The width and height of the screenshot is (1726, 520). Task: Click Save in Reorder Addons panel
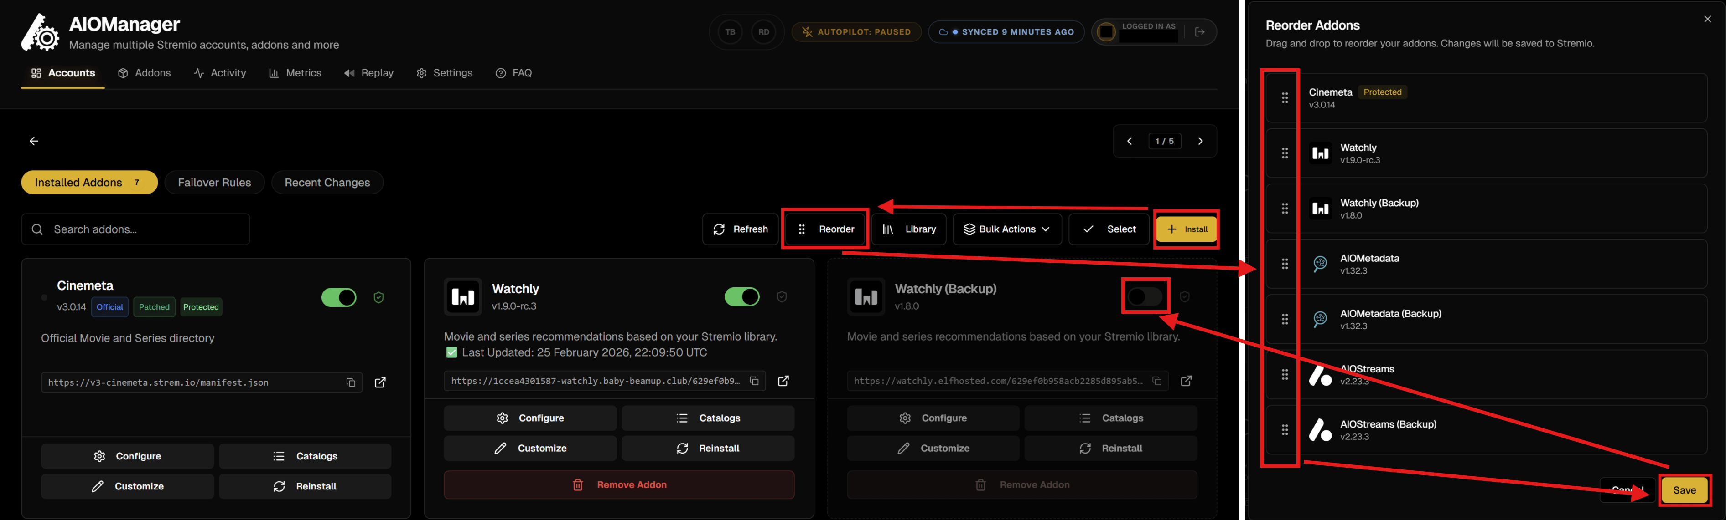pos(1685,490)
